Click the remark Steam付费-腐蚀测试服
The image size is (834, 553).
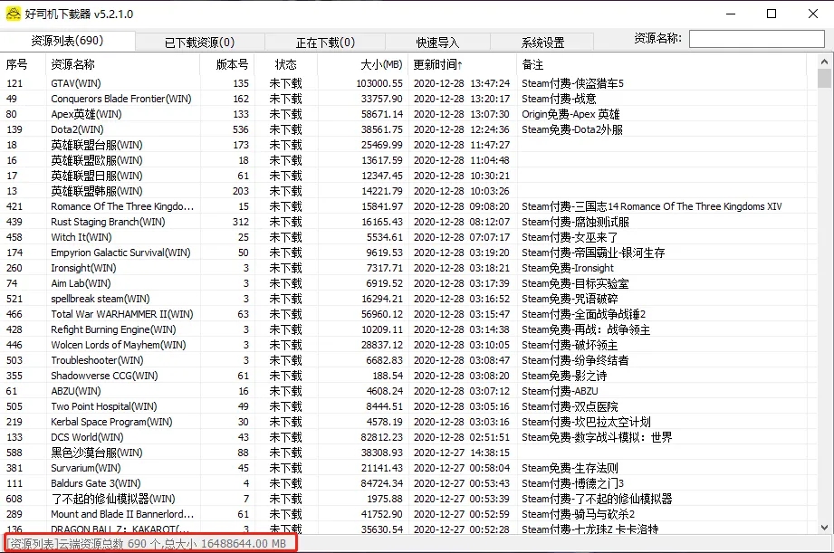pyautogui.click(x=575, y=223)
